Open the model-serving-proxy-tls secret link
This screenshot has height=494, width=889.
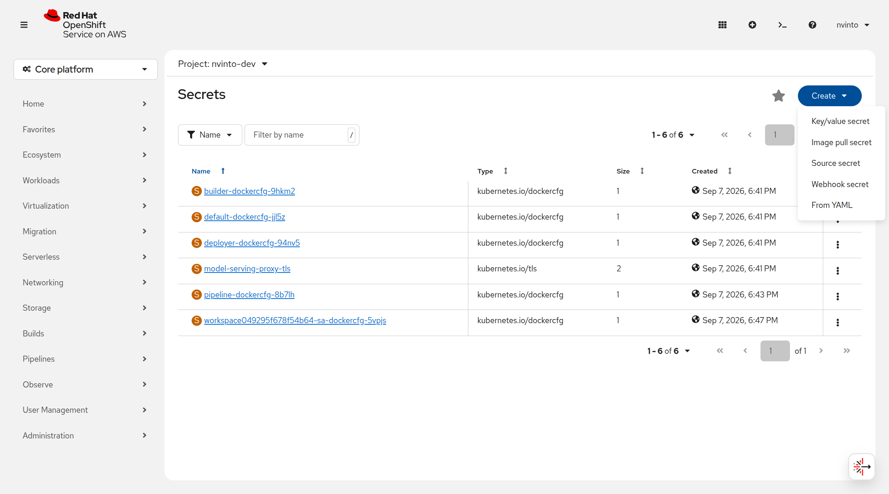pyautogui.click(x=247, y=269)
